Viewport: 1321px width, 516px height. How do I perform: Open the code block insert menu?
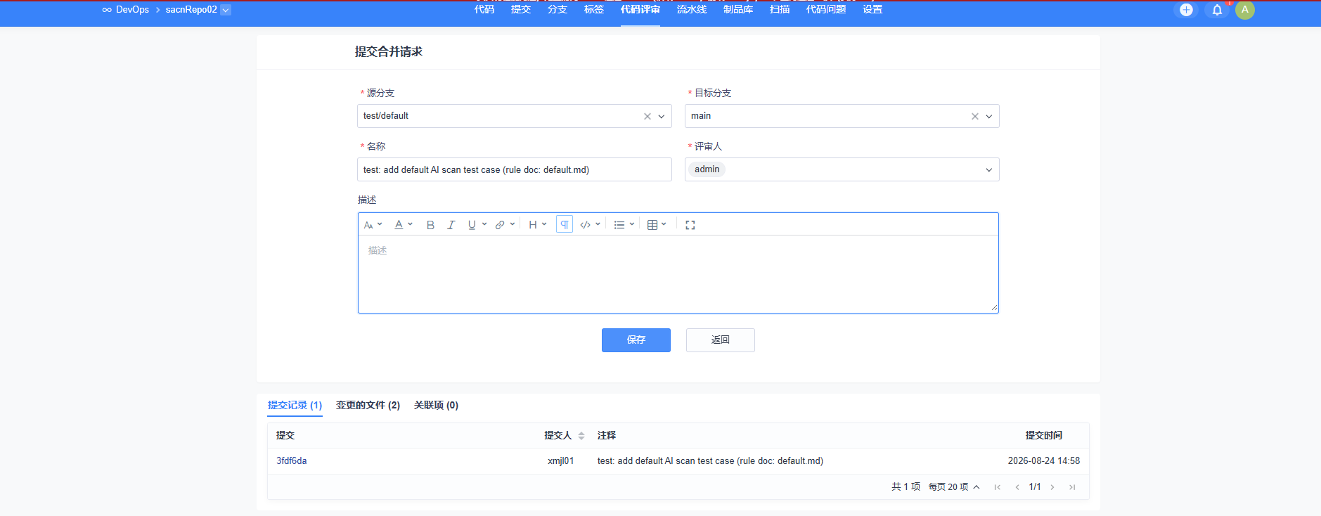click(590, 225)
